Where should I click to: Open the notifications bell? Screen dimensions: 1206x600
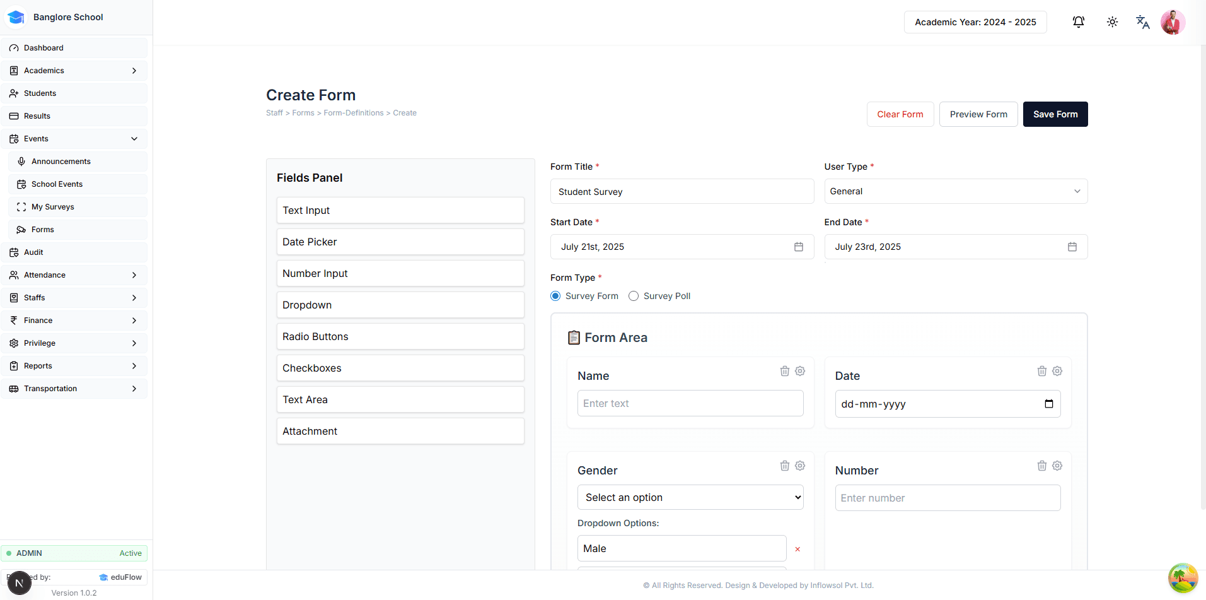(1078, 22)
